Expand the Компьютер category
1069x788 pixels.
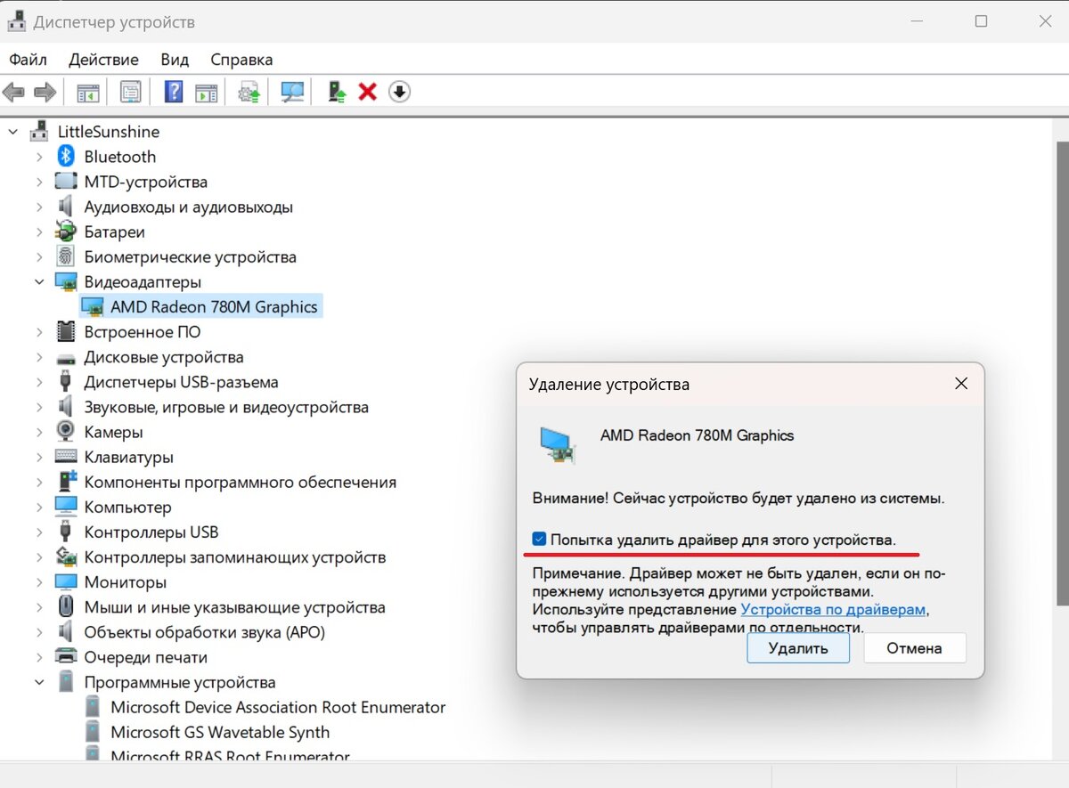[39, 507]
